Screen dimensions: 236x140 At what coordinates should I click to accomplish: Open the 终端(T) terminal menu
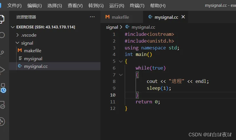pos(137,6)
